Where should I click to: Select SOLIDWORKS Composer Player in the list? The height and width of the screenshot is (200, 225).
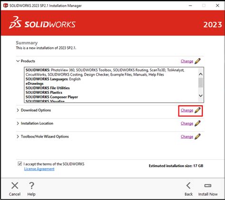click(x=52, y=97)
